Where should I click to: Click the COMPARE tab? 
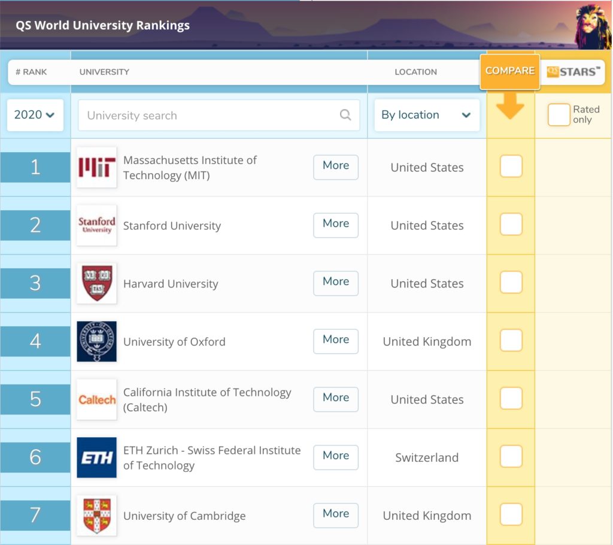pyautogui.click(x=510, y=71)
